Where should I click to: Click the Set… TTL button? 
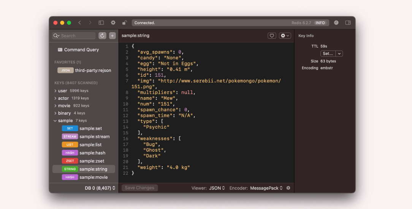(x=328, y=54)
